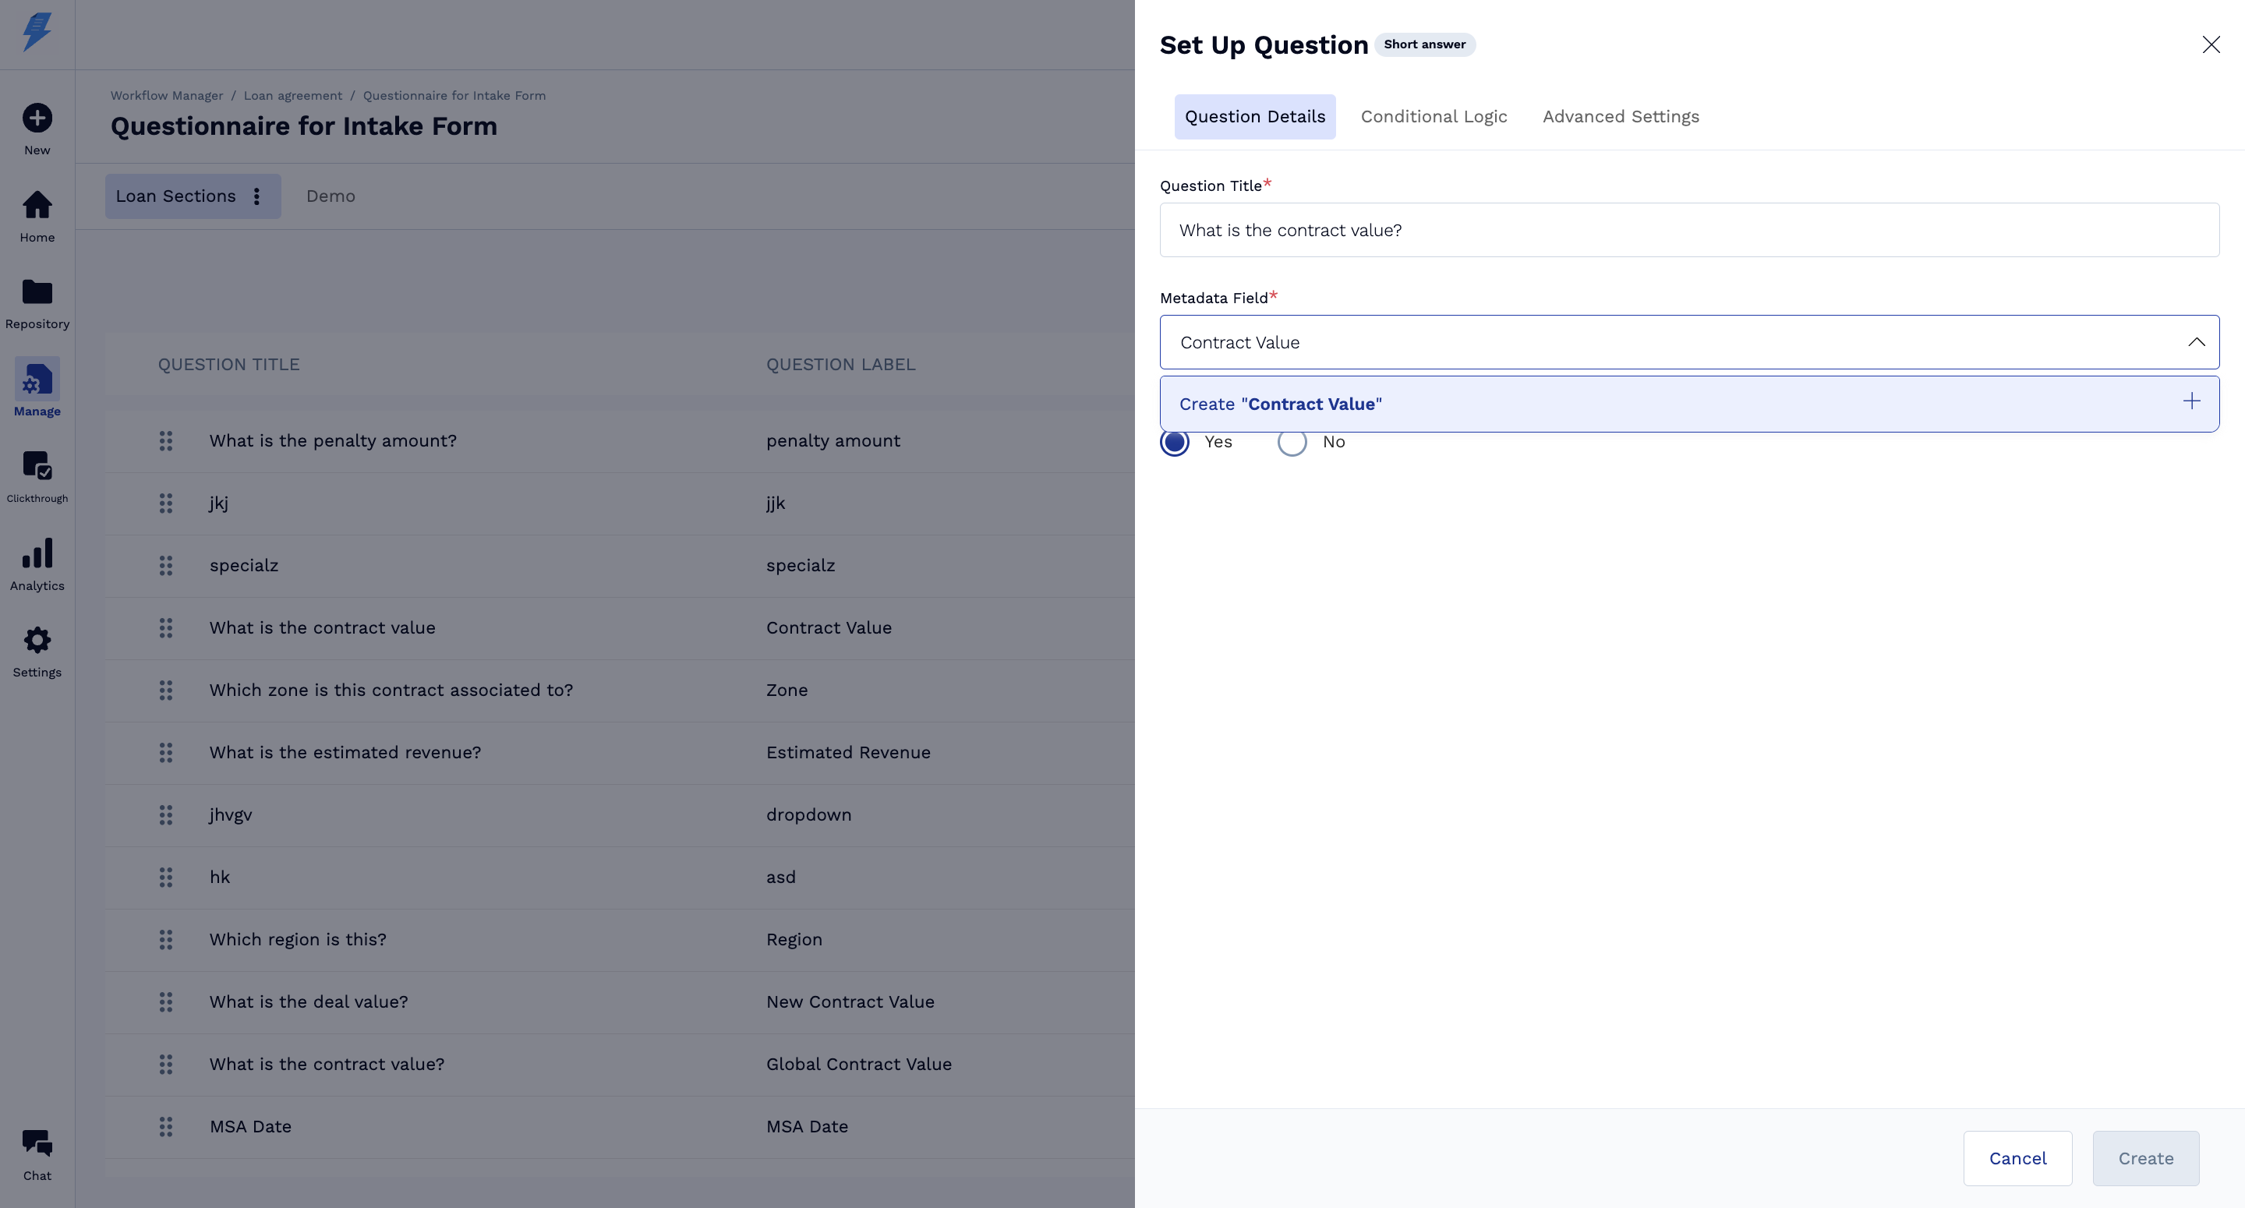Open Loan agreement breadcrumb link
This screenshot has width=2245, height=1208.
pyautogui.click(x=293, y=96)
